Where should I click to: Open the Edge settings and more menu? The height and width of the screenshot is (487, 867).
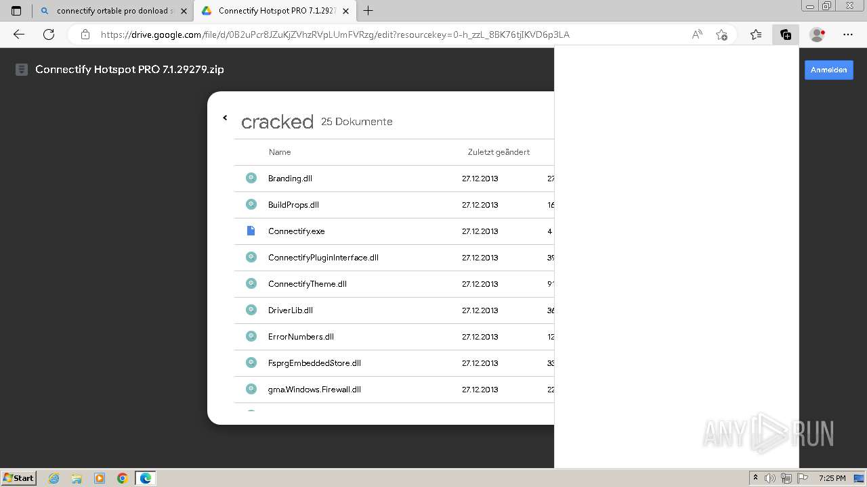(x=848, y=34)
